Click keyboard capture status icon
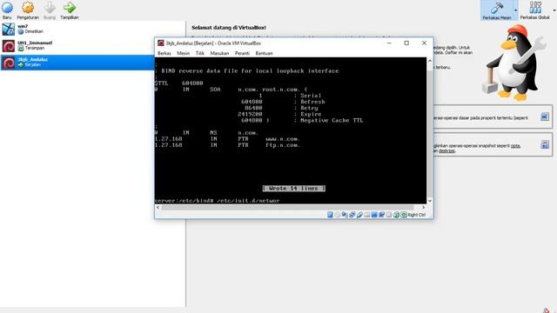Screen dimensions: 557x313 [x=404, y=215]
